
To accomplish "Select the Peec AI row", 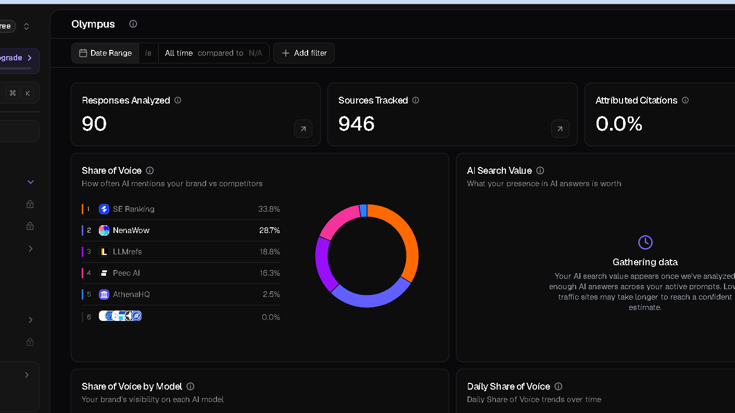I will click(x=181, y=273).
